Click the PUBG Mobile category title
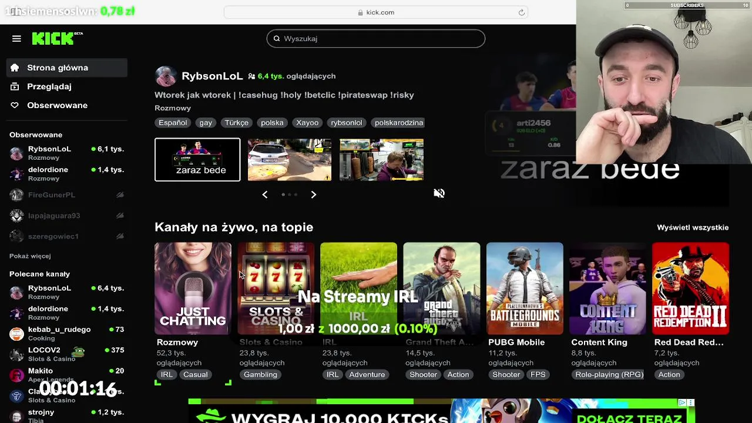 click(516, 342)
